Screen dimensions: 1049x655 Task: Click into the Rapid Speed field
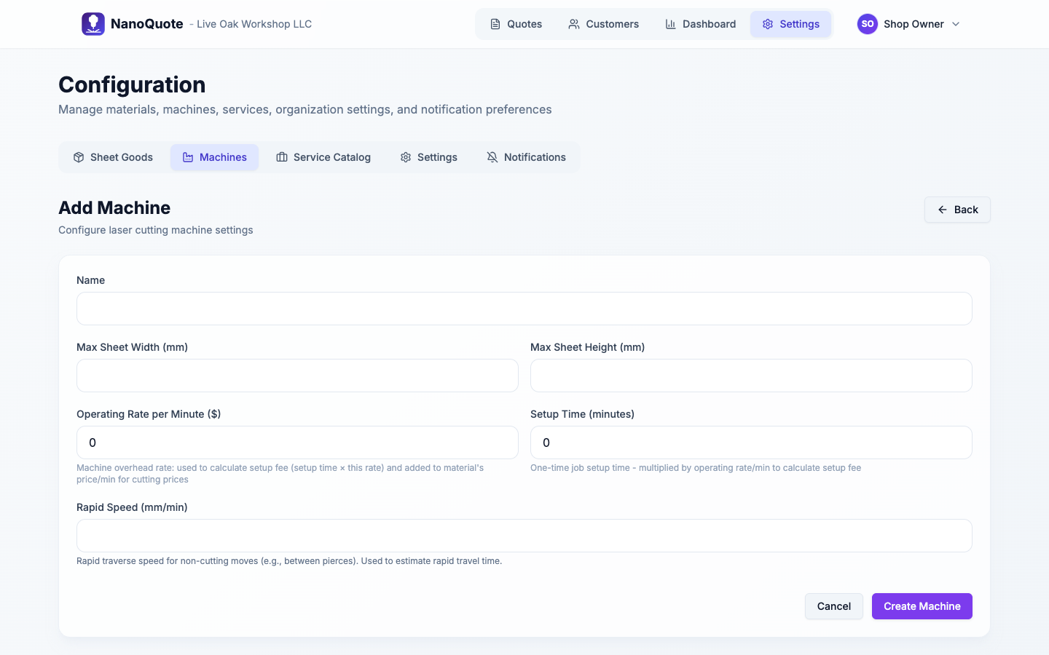click(524, 536)
